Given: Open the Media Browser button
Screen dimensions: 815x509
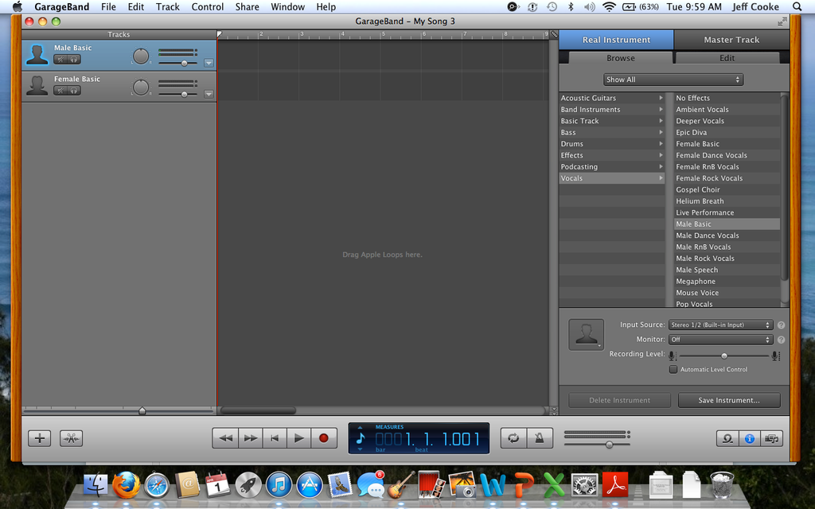Looking at the screenshot, I should point(772,439).
